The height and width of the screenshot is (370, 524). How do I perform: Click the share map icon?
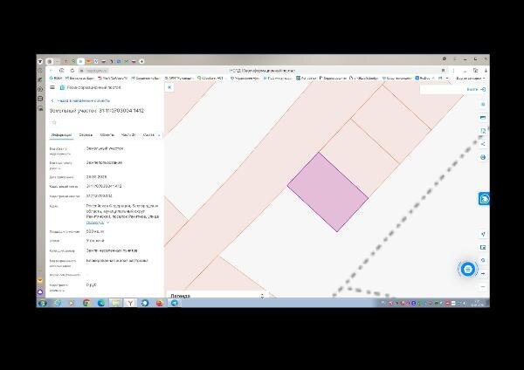(x=483, y=144)
